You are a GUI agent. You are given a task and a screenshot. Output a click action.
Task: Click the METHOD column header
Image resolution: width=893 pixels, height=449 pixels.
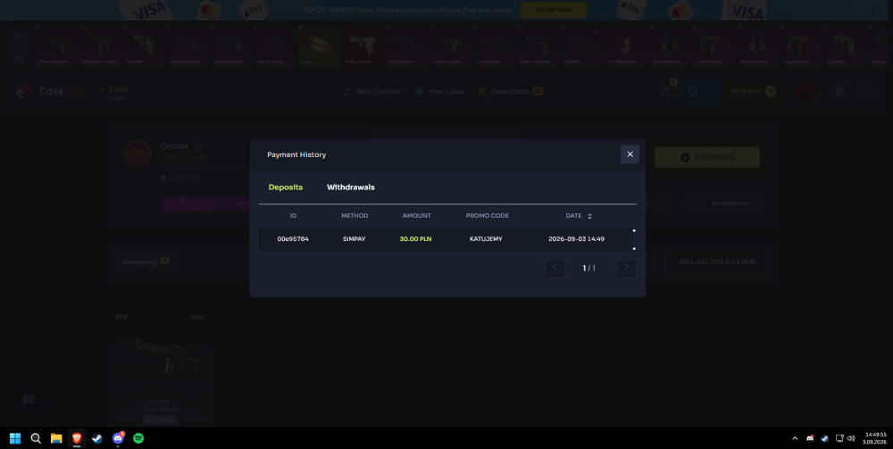(x=355, y=216)
